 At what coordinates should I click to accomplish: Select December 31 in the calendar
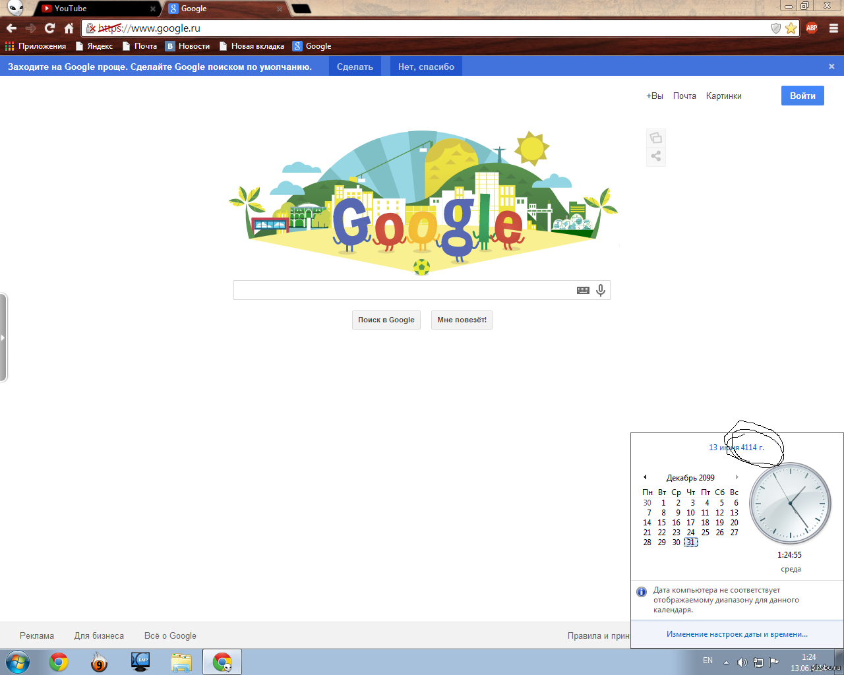tap(690, 542)
